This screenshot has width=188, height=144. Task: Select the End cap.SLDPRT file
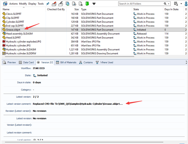click(x=15, y=26)
